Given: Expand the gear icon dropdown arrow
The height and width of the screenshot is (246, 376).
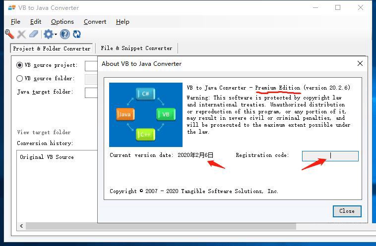Looking at the screenshot, I should pyautogui.click(x=56, y=35).
